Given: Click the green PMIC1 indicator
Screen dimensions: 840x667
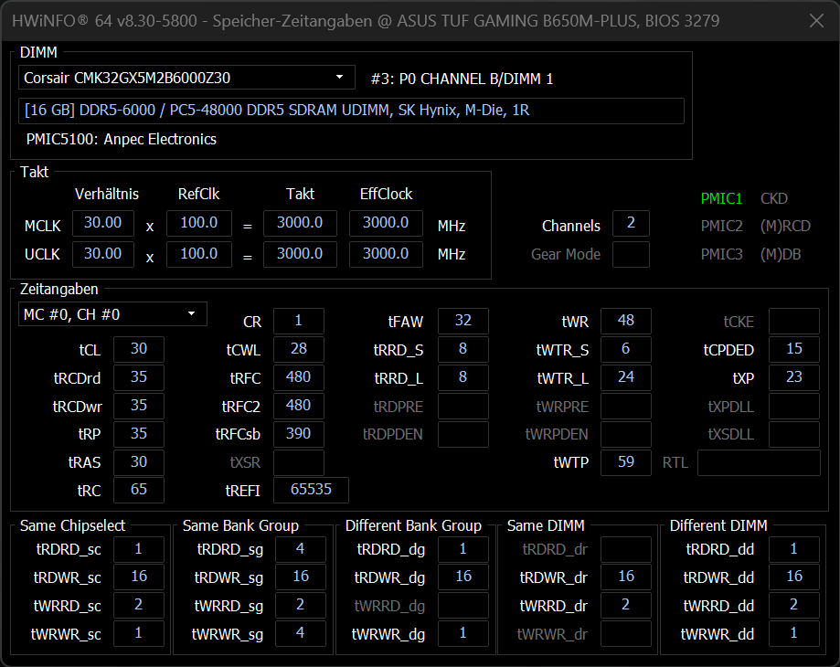Looking at the screenshot, I should point(721,198).
